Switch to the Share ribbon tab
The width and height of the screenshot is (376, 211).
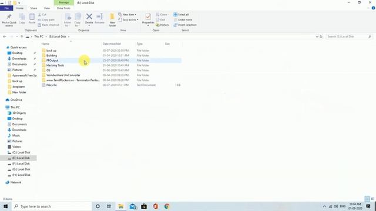[33, 8]
